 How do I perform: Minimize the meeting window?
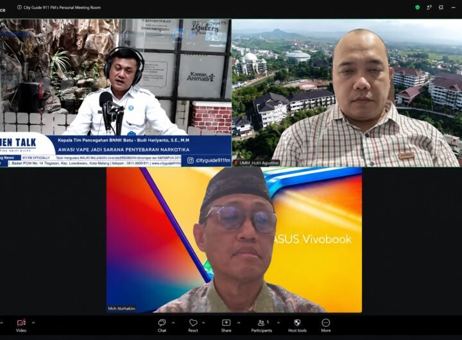[454, 8]
